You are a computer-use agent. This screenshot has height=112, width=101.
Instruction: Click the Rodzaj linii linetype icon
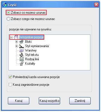pyautogui.click(x=22, y=59)
